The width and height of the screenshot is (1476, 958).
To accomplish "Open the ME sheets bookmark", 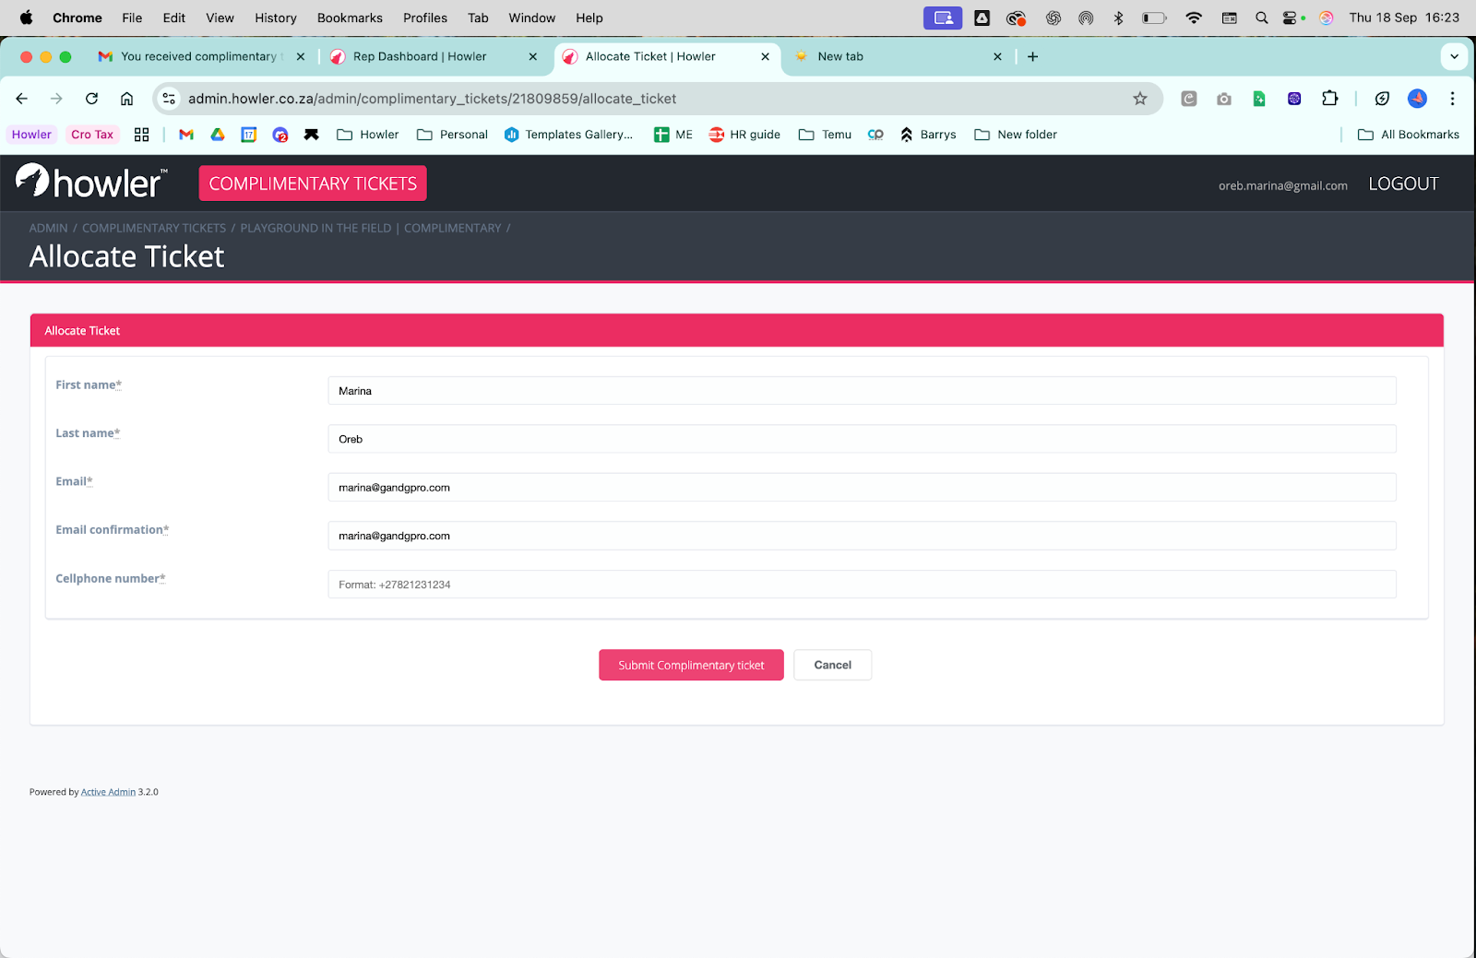I will [x=673, y=135].
